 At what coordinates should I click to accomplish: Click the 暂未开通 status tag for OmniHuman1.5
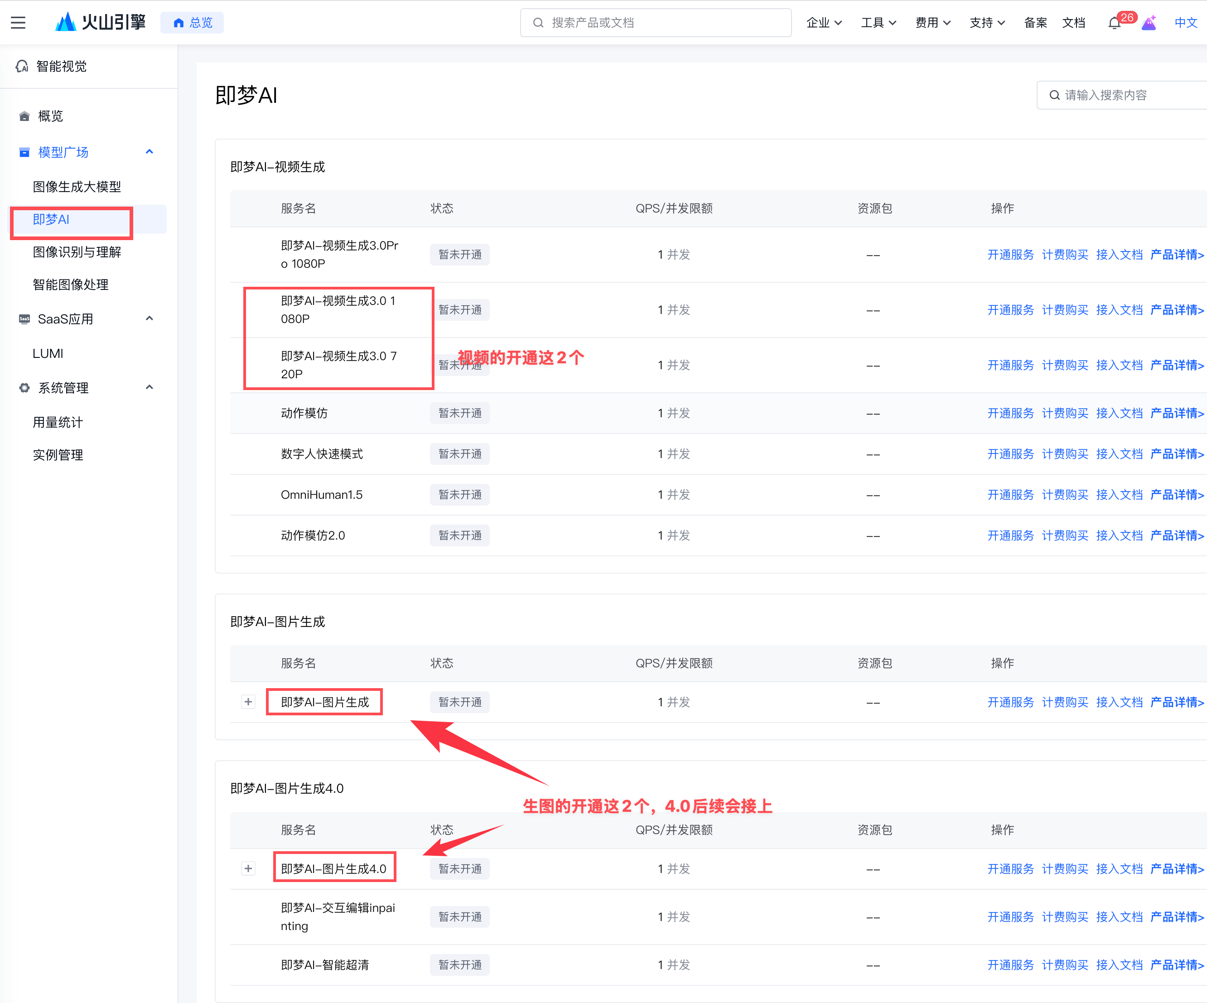click(x=460, y=495)
